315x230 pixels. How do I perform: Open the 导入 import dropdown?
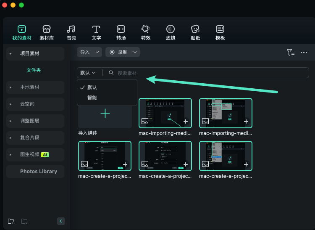coord(89,52)
